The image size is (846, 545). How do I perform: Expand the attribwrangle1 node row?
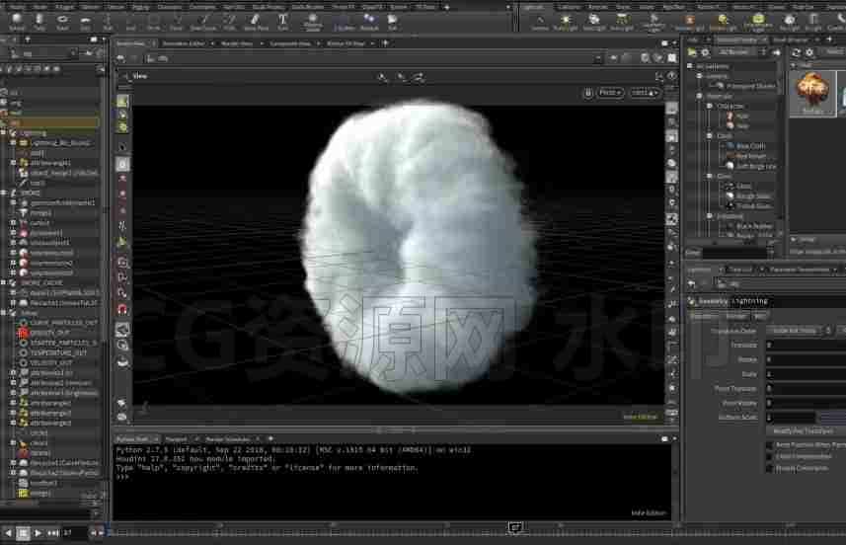tap(13, 163)
